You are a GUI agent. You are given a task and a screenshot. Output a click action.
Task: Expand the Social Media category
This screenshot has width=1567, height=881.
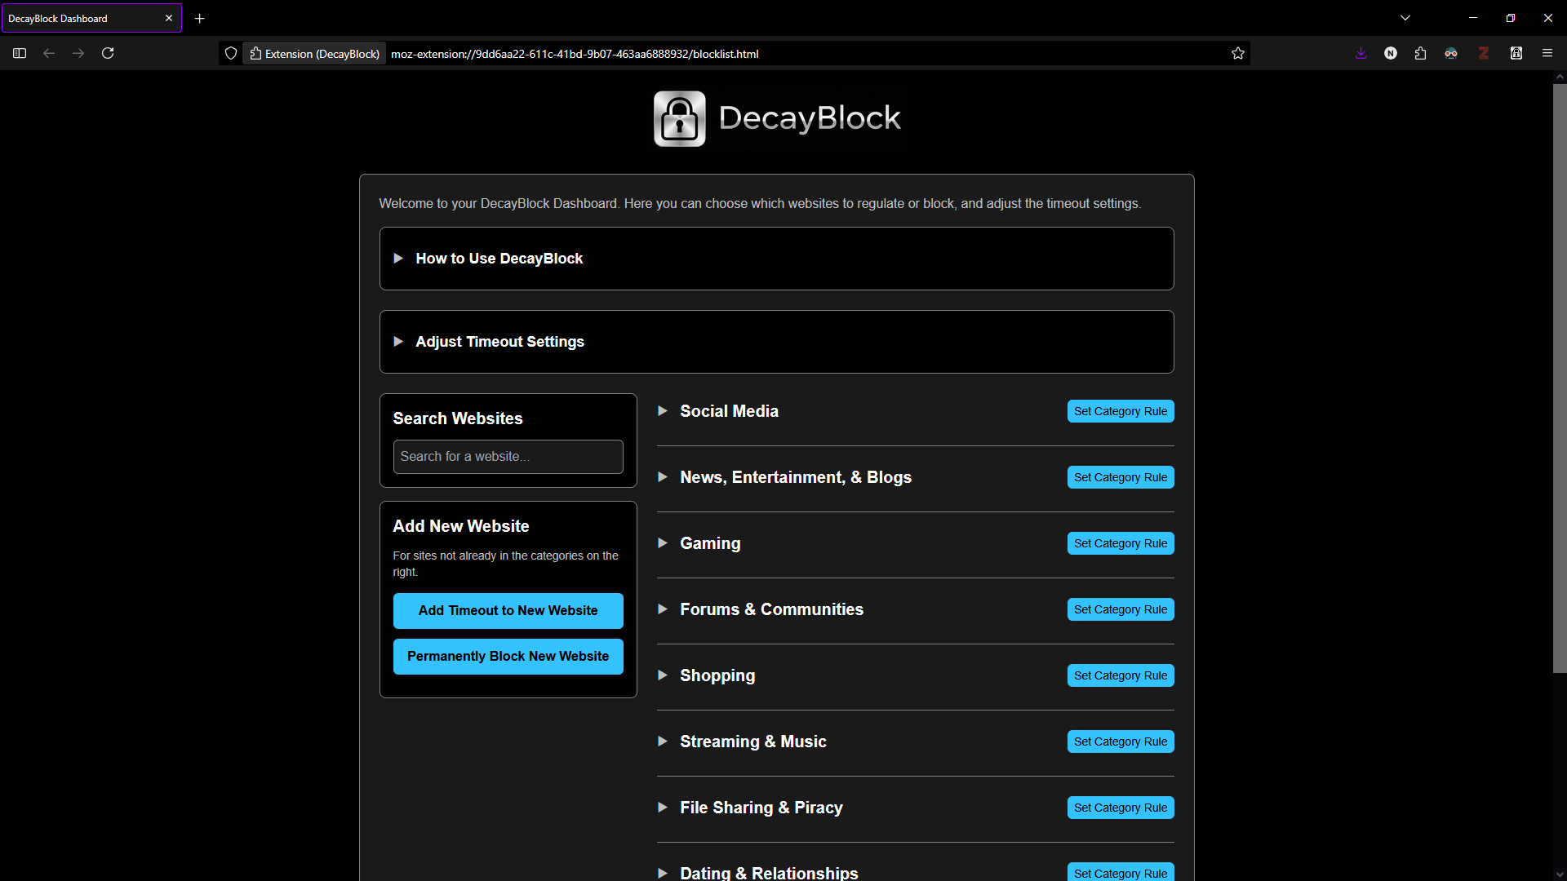(x=728, y=411)
